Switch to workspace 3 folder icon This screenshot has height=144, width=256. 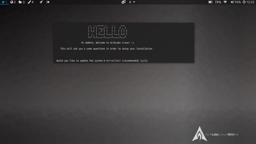pyautogui.click(x=20, y=2)
